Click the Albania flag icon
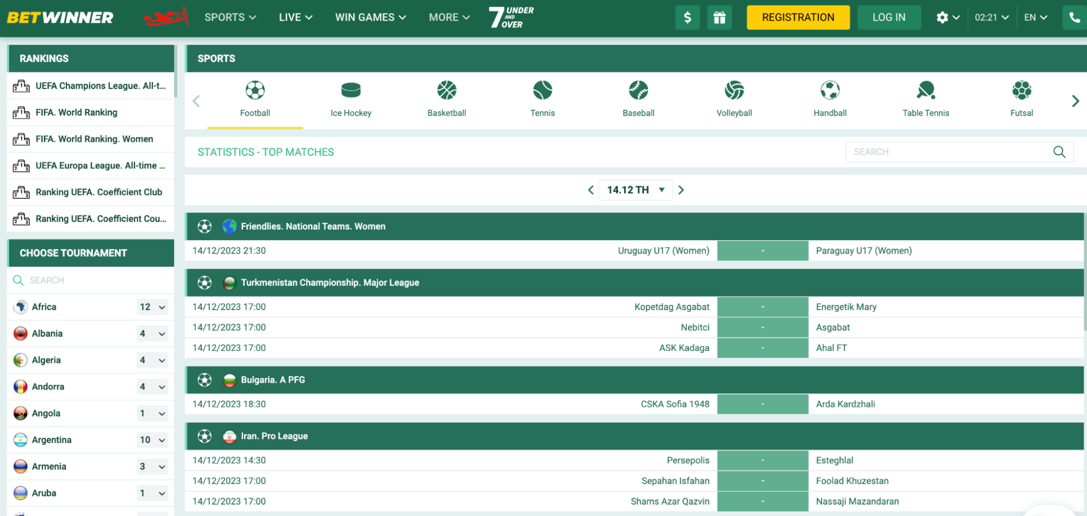Viewport: 1087px width, 516px height. [20, 333]
